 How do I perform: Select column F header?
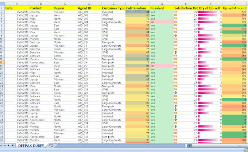pos(137,4)
